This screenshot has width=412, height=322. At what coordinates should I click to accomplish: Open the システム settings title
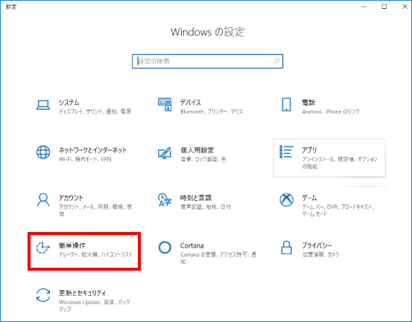pos(69,103)
